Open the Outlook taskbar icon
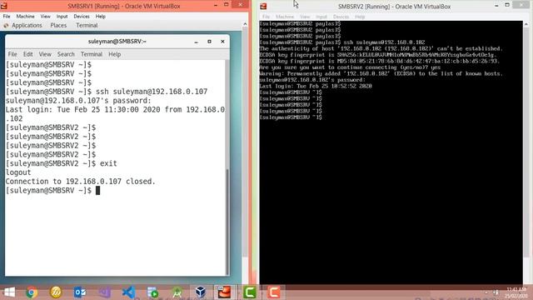533x300 pixels. pyautogui.click(x=80, y=292)
